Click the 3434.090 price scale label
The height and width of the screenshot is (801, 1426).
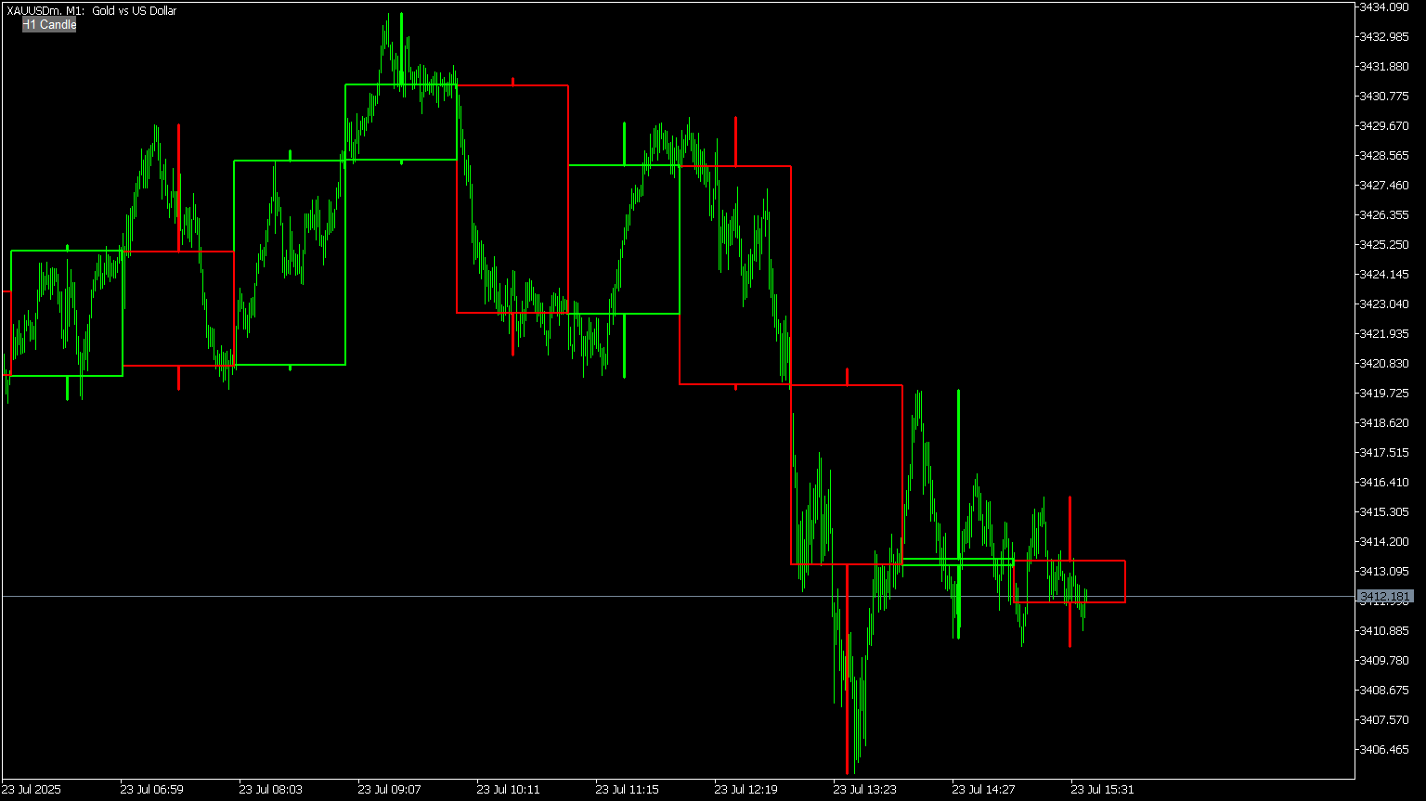(1384, 7)
